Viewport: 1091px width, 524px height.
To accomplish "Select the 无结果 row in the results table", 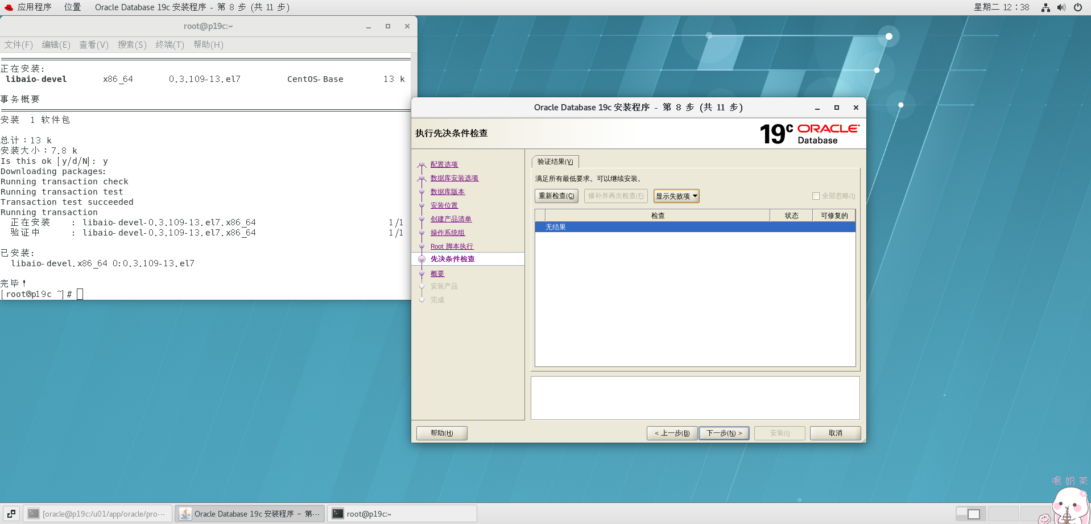I will pyautogui.click(x=695, y=227).
